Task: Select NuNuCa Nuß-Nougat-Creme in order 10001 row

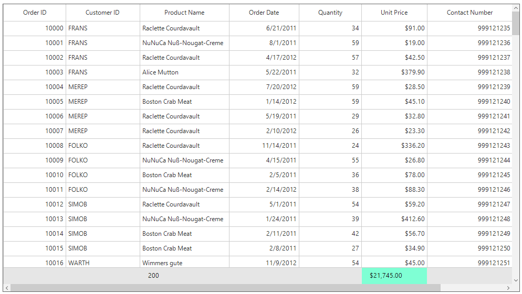Action: point(184,43)
